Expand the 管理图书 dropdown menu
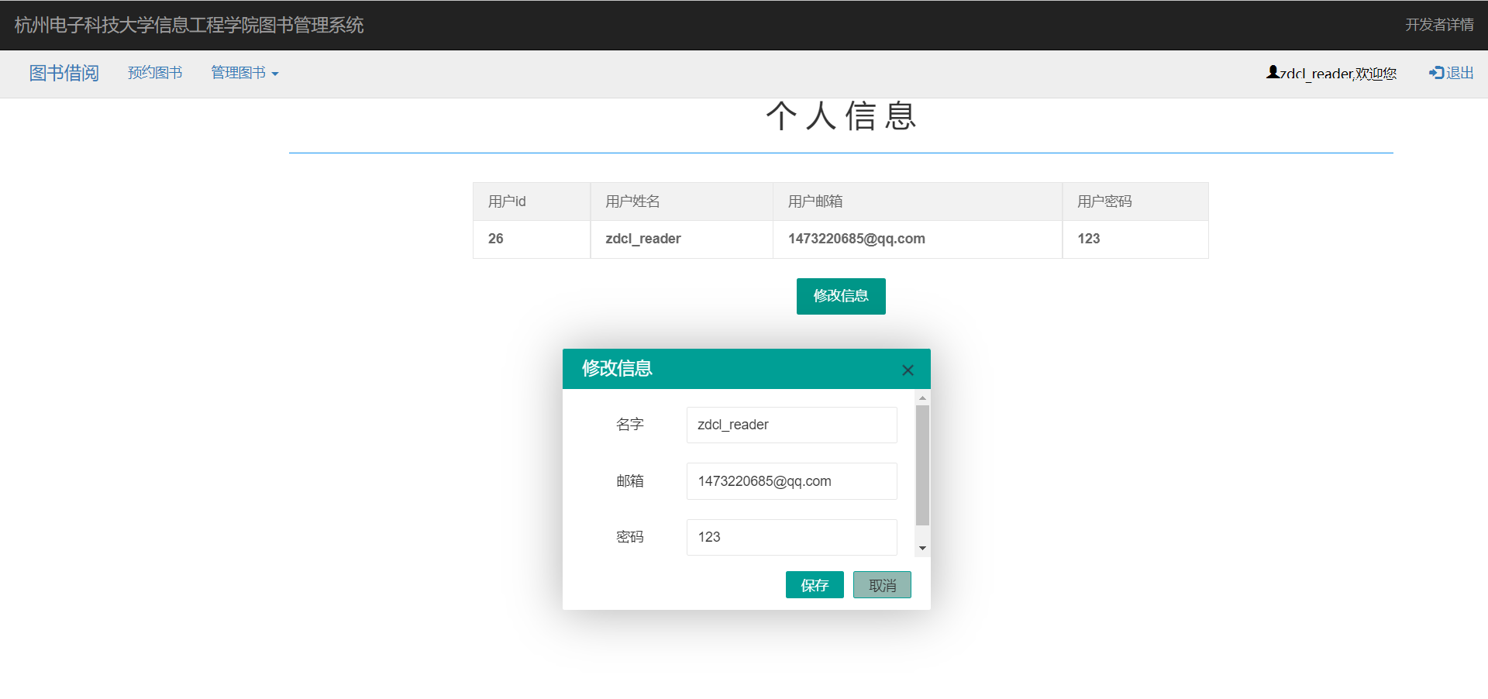 point(245,73)
